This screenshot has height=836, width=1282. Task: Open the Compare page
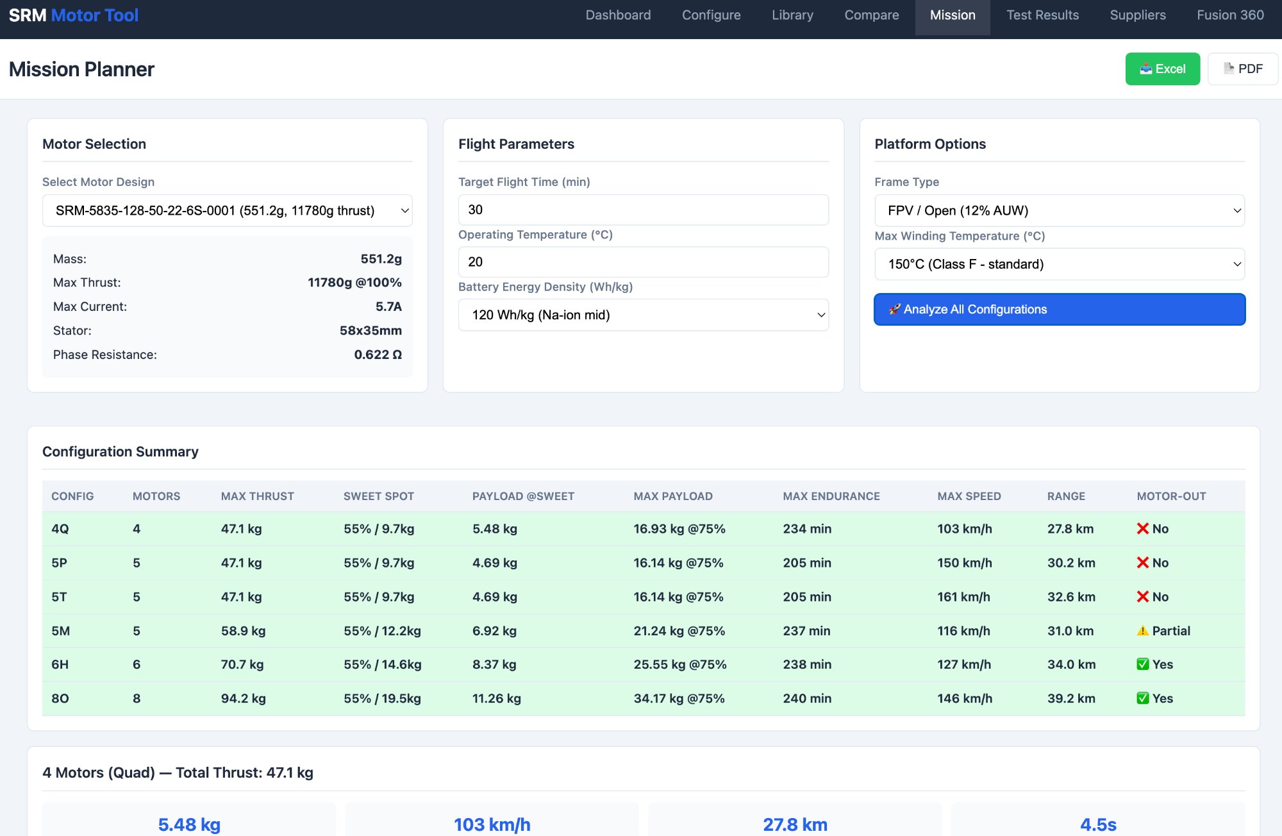(x=871, y=15)
